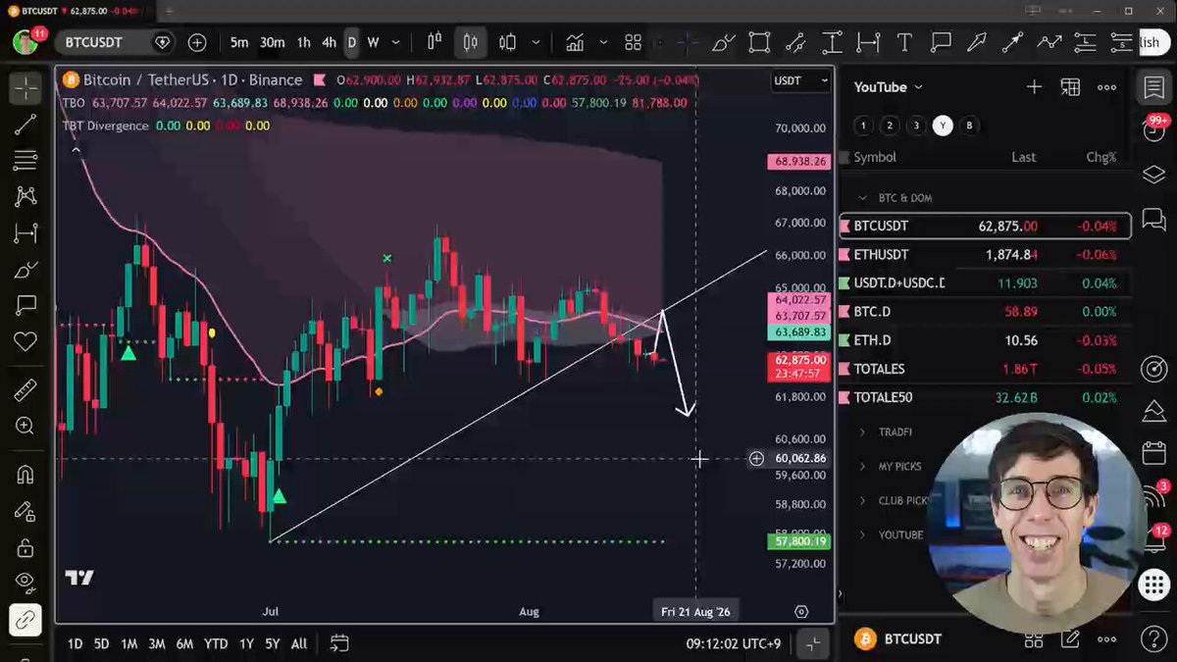The height and width of the screenshot is (662, 1177).
Task: Toggle lock all drawings
Action: [x=26, y=547]
